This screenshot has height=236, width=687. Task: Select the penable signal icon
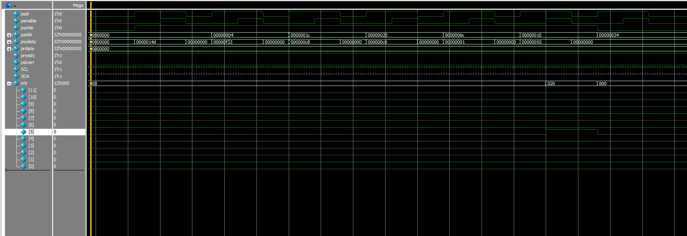(x=16, y=21)
